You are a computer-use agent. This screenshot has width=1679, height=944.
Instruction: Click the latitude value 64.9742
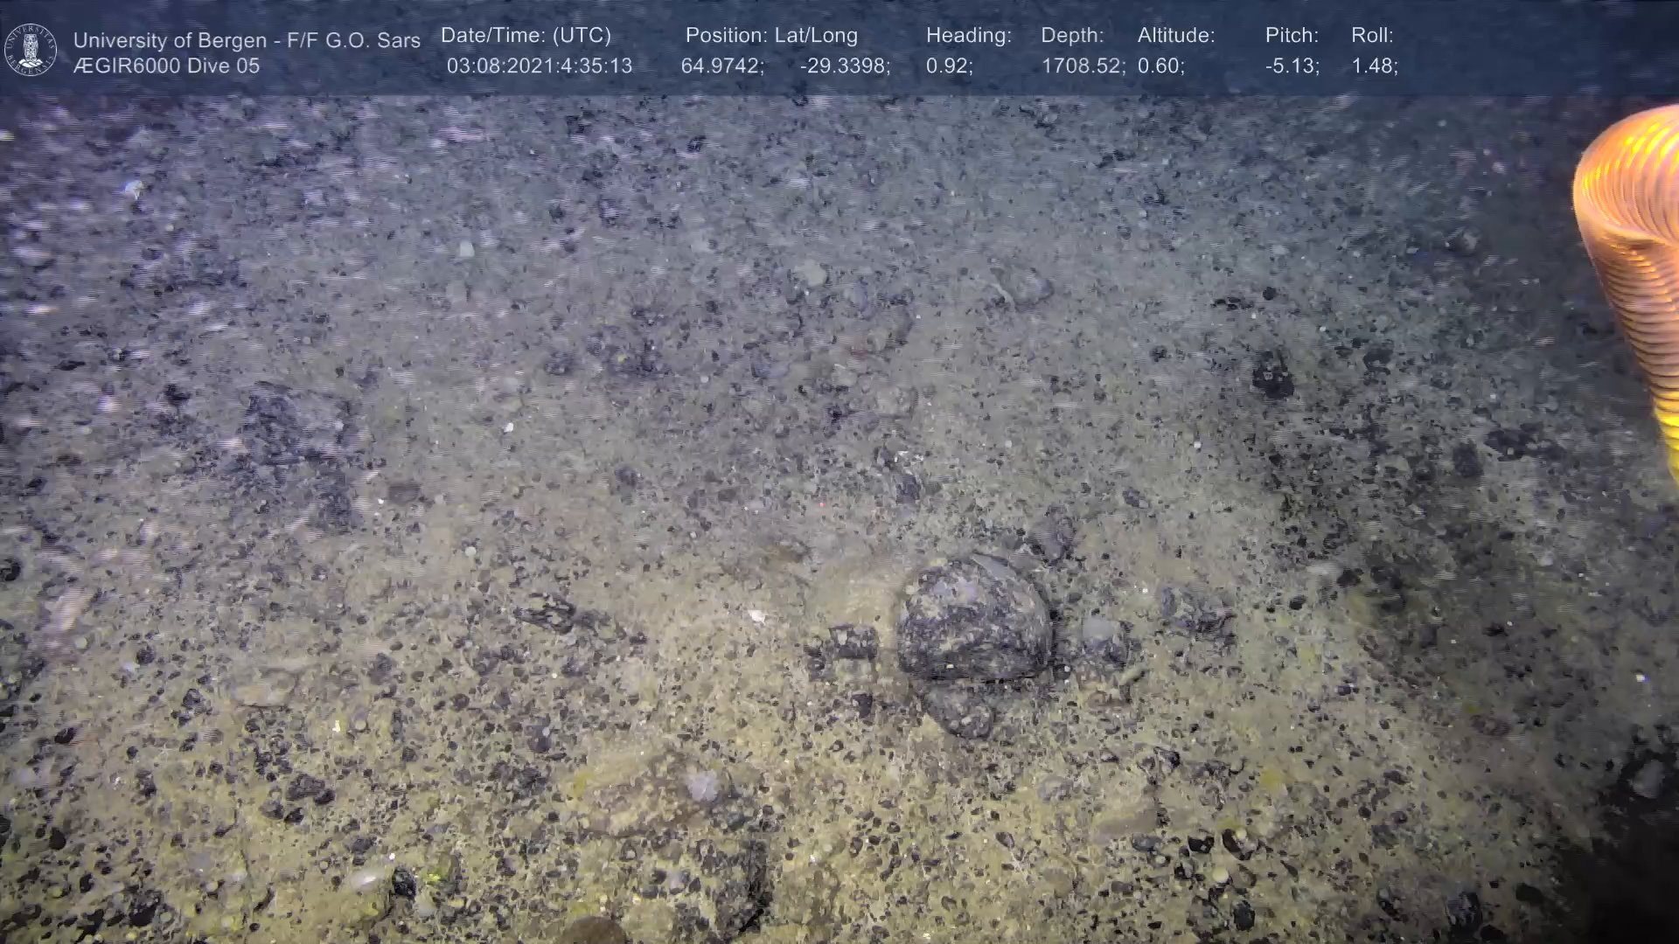[x=721, y=66]
